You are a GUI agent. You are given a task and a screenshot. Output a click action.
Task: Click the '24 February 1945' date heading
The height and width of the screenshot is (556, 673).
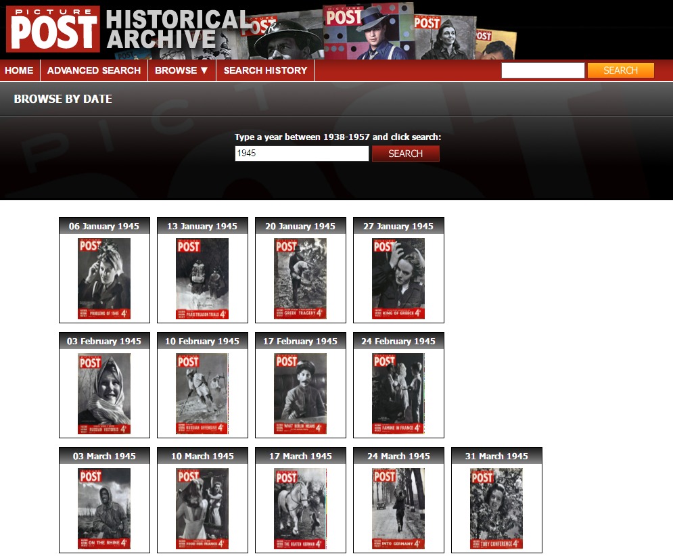click(x=398, y=342)
